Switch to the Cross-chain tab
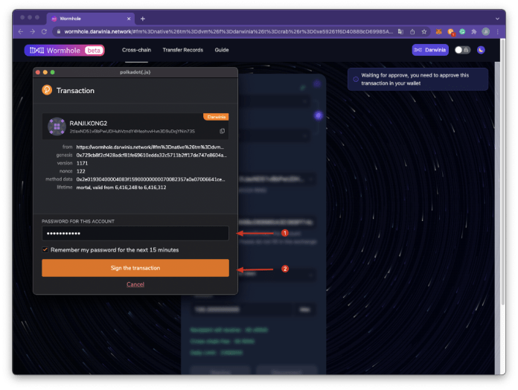The image size is (518, 390). [136, 50]
